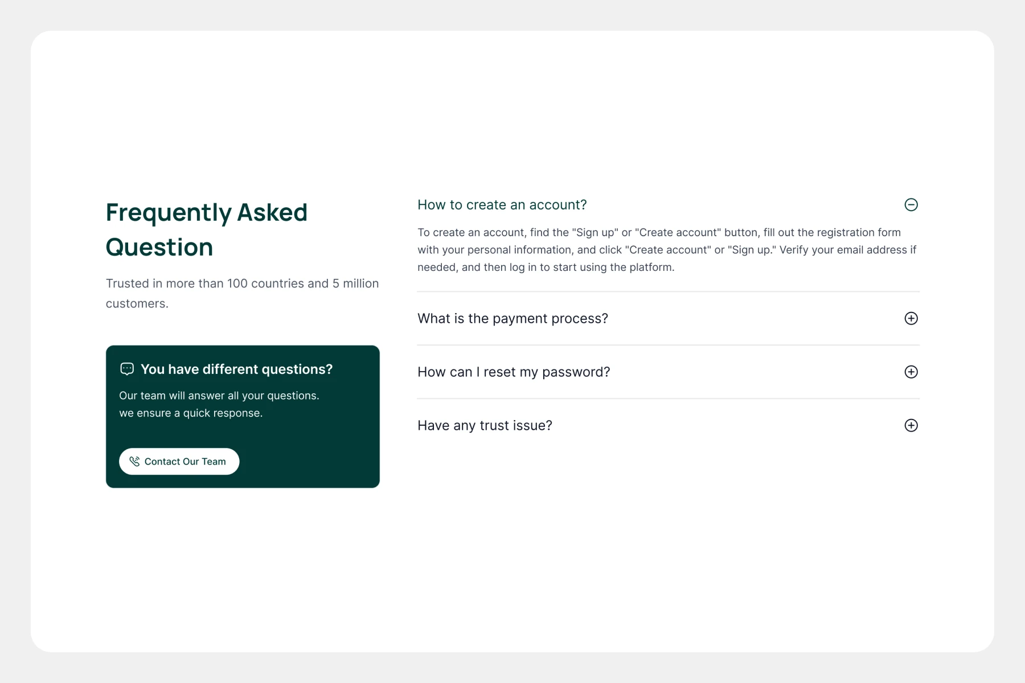Click the word "customers." in the subtitle
Screen dimensions: 1025x683
(x=137, y=304)
